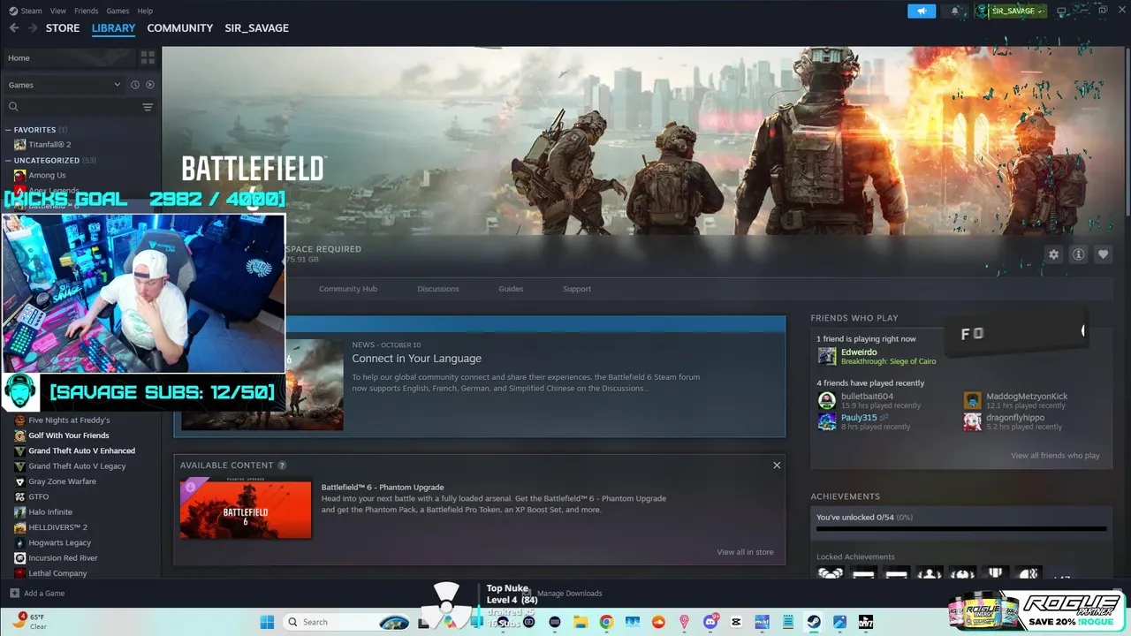The image size is (1131, 636).
Task: Dismiss the Available Content panel
Action: point(777,466)
